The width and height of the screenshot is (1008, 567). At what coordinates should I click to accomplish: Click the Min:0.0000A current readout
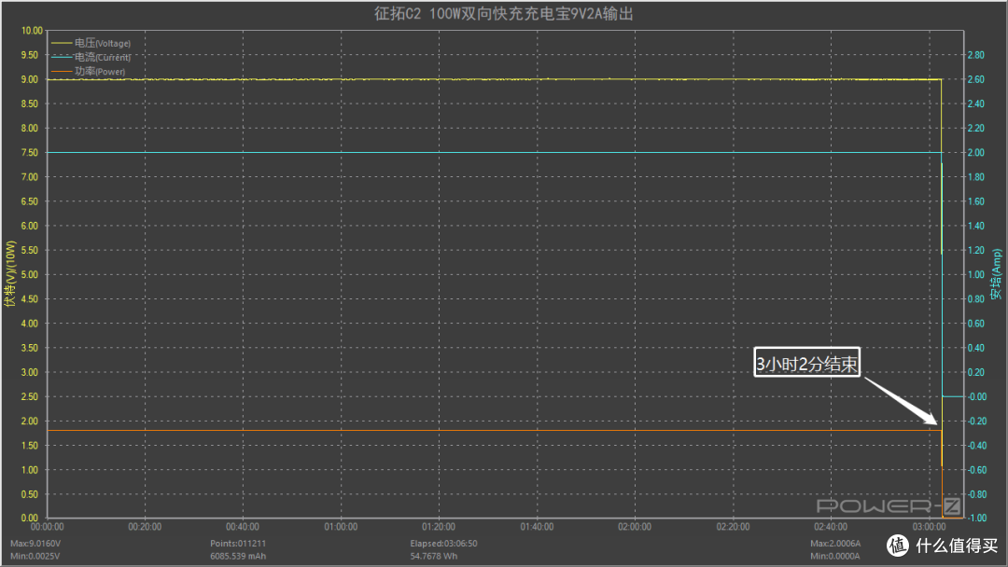click(834, 556)
